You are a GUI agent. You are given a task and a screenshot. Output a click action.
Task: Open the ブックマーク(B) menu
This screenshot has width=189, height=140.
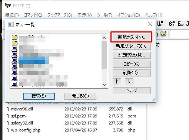pyautogui.click(x=60, y=15)
